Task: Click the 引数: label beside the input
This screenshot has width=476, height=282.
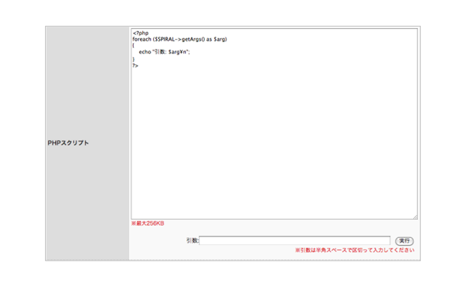Action: tap(192, 240)
